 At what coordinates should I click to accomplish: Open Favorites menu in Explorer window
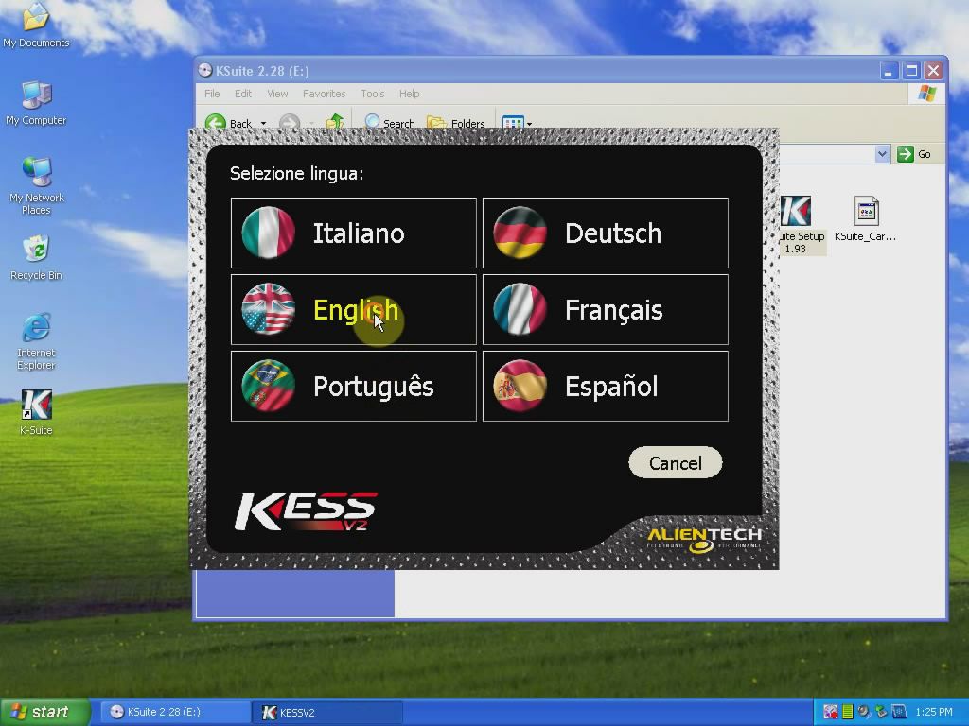[x=324, y=94]
